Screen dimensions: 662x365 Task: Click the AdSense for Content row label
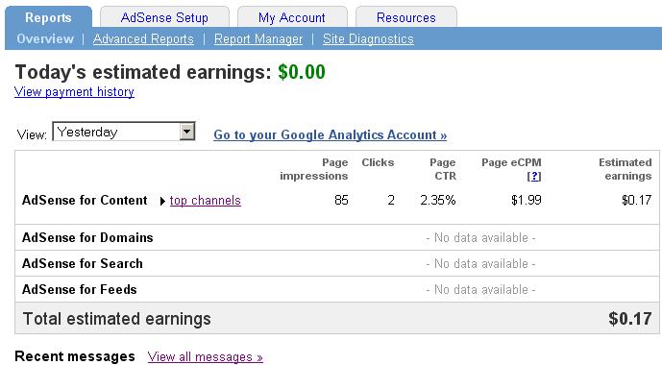[x=85, y=200]
